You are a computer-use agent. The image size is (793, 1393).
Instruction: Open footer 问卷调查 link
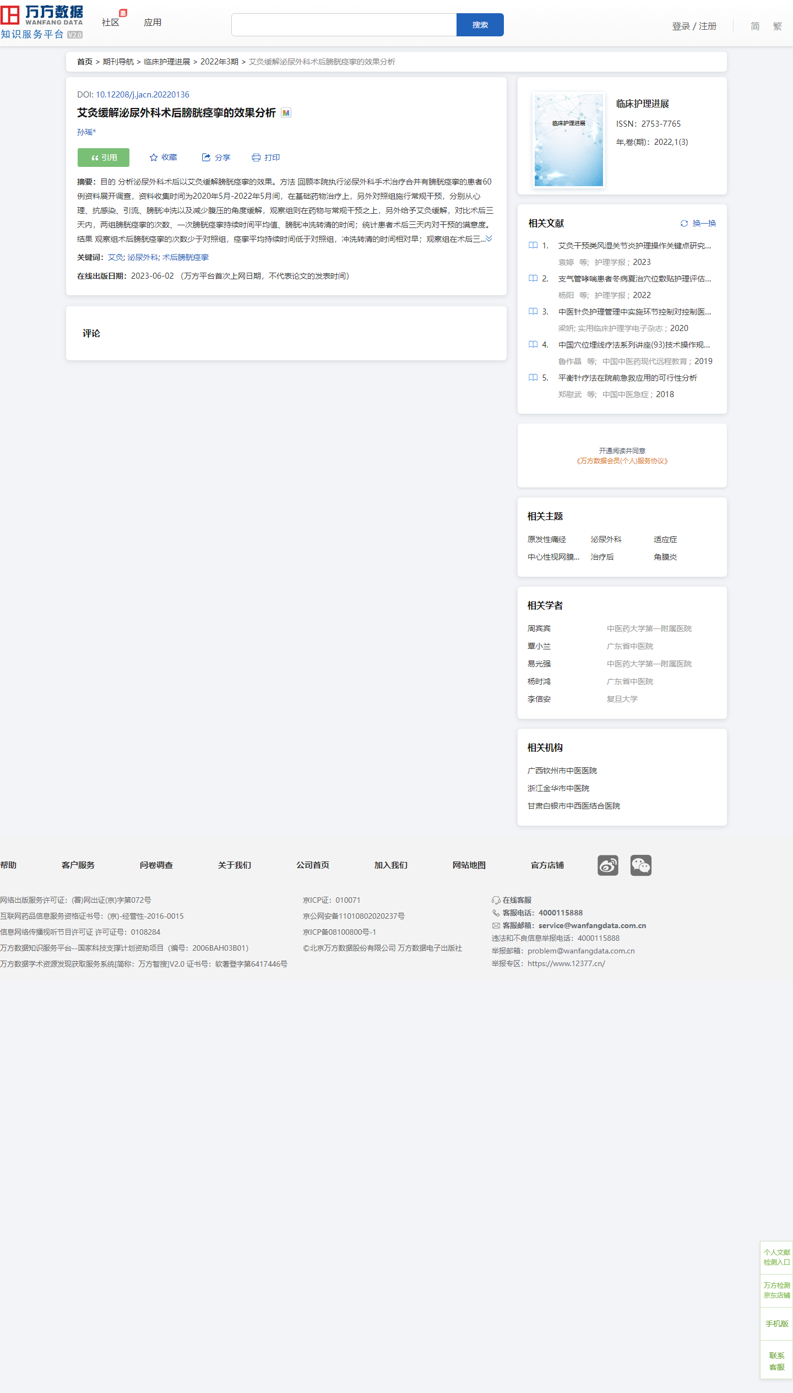pyautogui.click(x=156, y=865)
